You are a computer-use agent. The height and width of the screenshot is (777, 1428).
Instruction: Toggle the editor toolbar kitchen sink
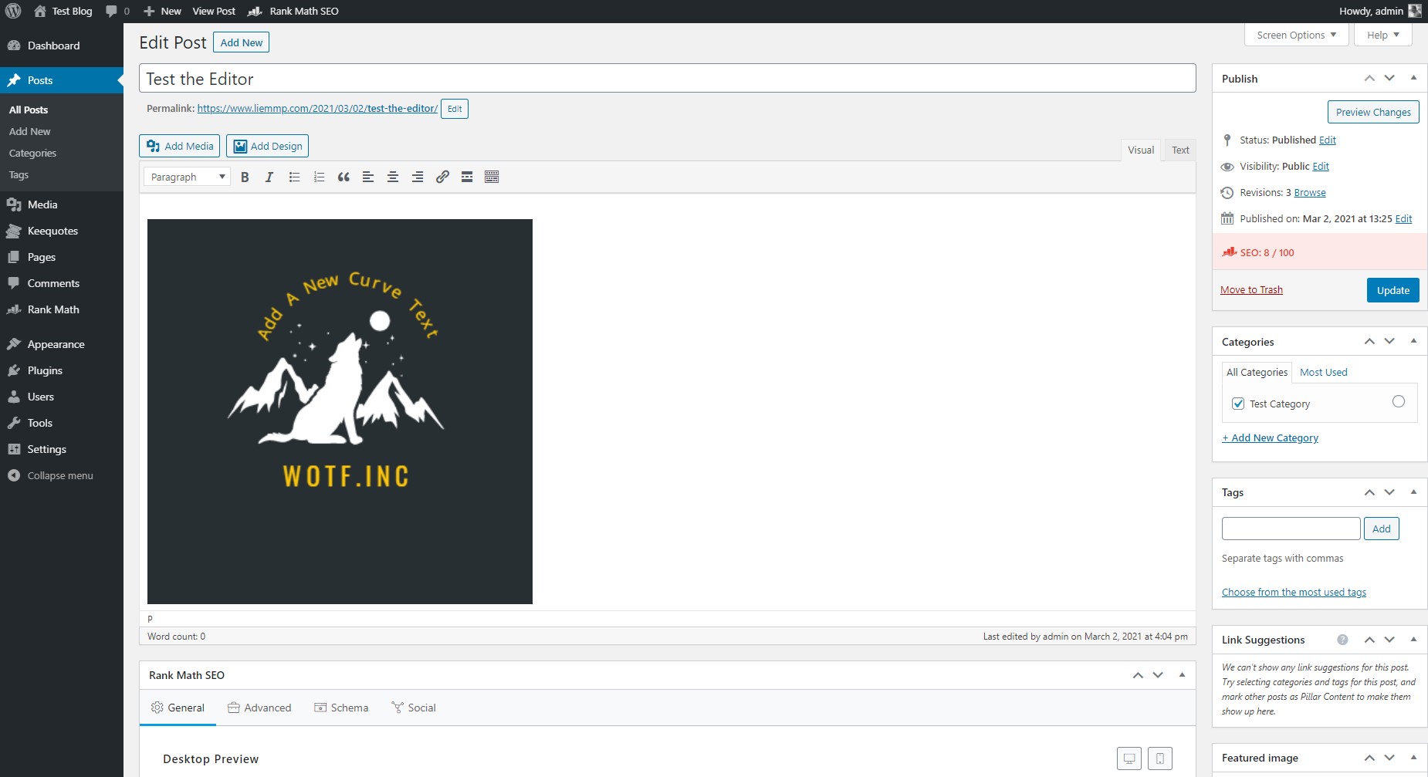click(x=492, y=177)
